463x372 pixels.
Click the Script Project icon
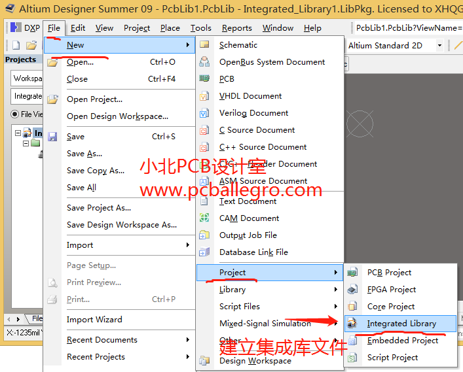click(x=352, y=357)
